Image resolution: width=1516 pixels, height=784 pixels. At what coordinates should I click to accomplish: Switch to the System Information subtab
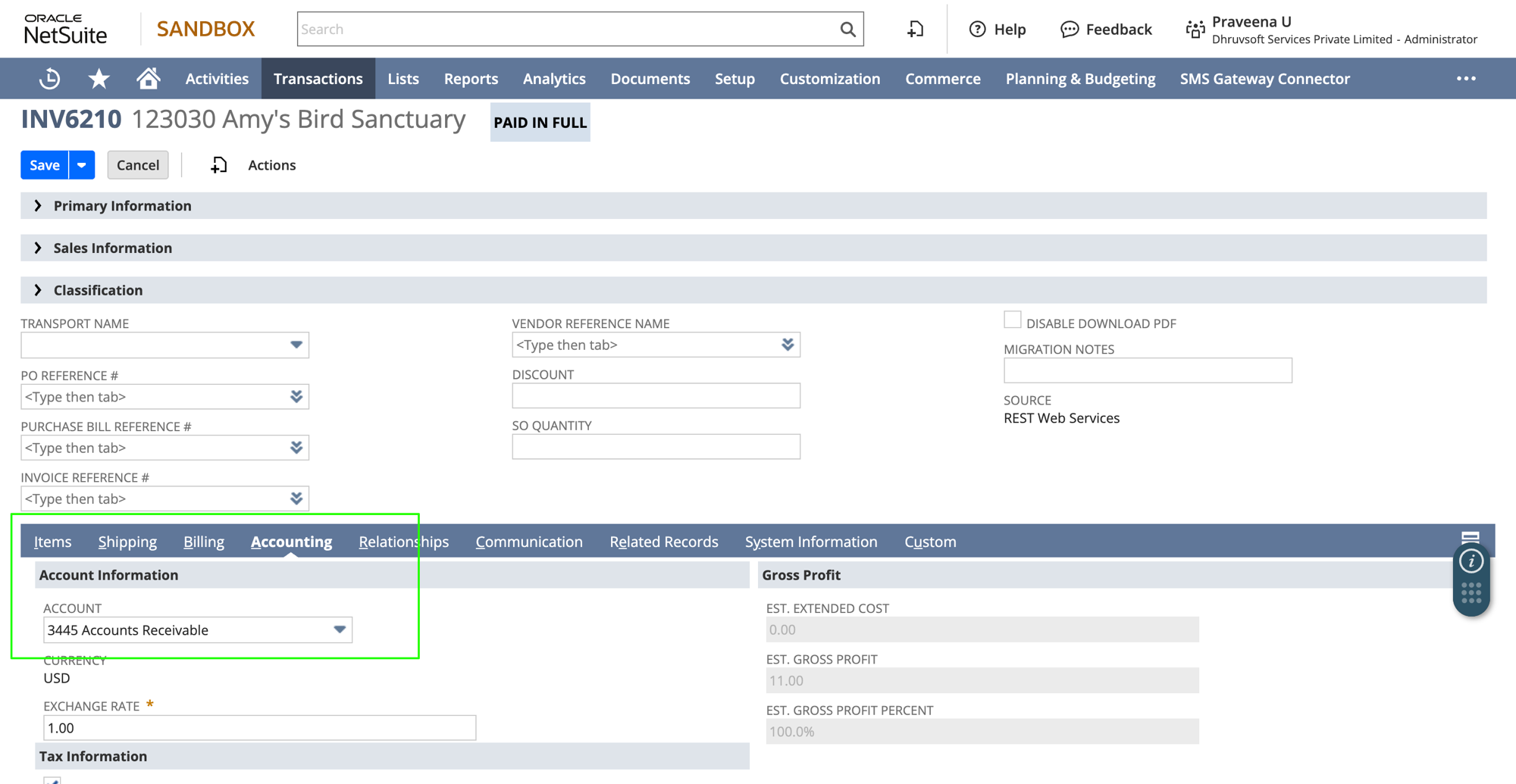pos(811,542)
